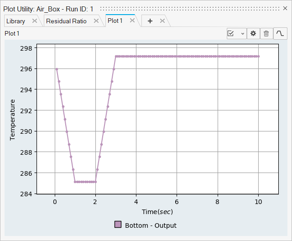Click the Temperature axis label
292x241 pixels.
(x=12, y=120)
